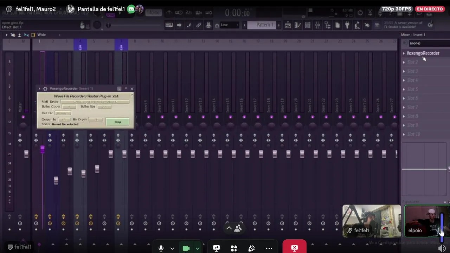Click the metronome icon

(169, 13)
